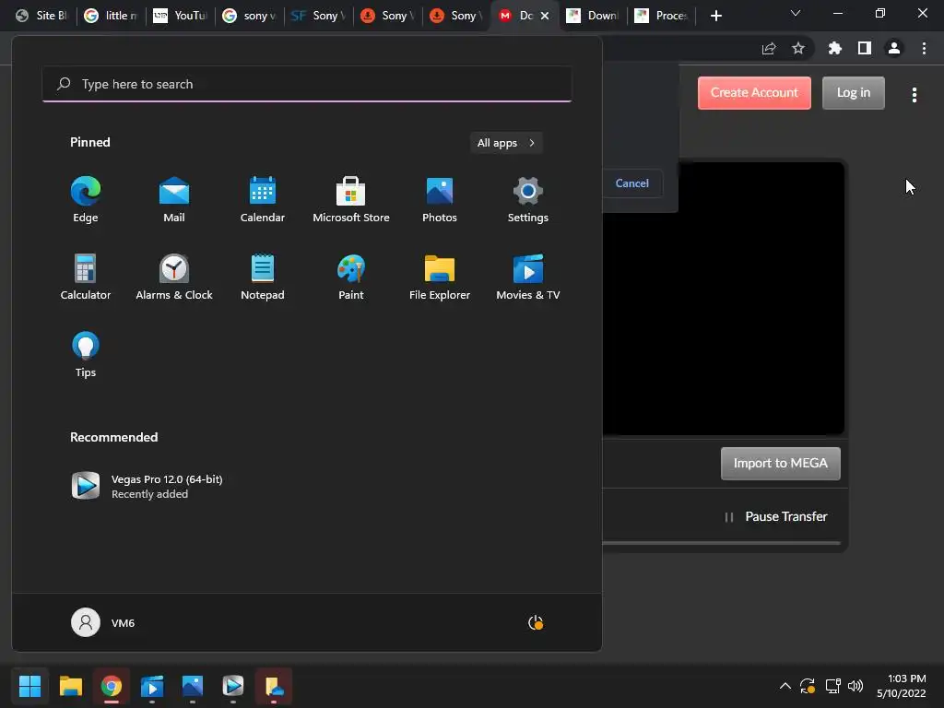Open Chrome three-dot menu
The width and height of the screenshot is (944, 708).
pyautogui.click(x=924, y=48)
